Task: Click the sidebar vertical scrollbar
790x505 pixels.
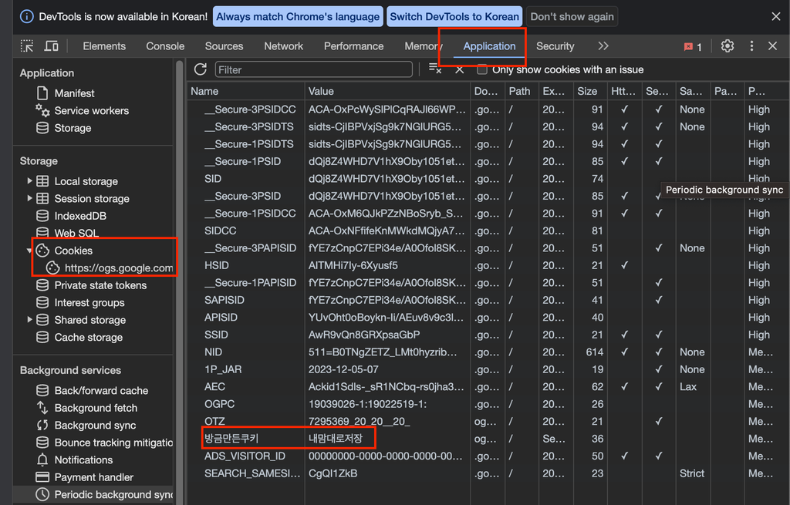Action: tap(179, 282)
